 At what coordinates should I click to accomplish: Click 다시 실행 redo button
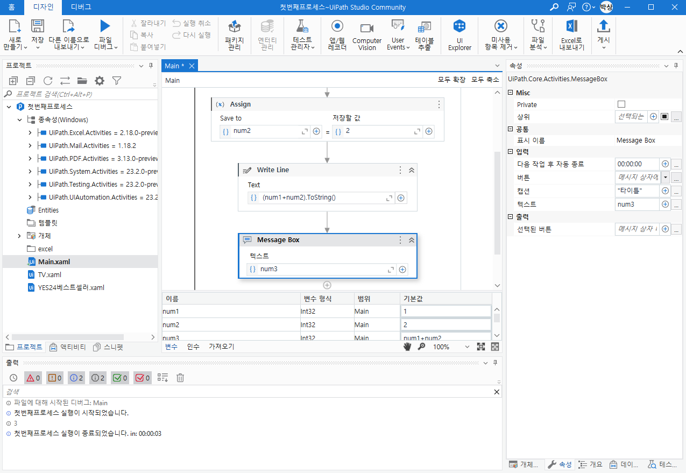pyautogui.click(x=192, y=35)
